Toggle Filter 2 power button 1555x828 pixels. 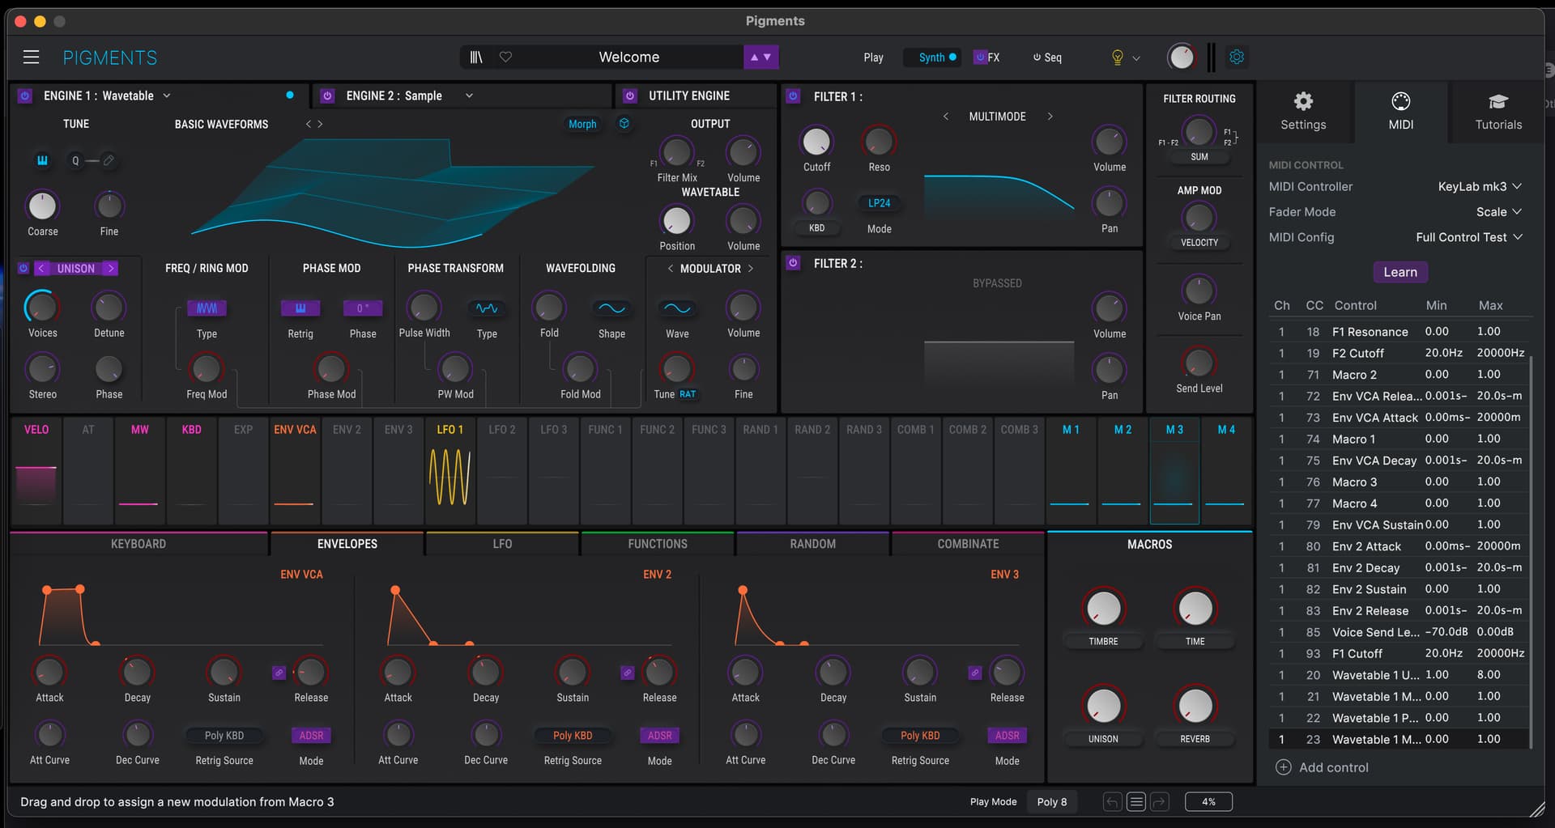click(794, 263)
